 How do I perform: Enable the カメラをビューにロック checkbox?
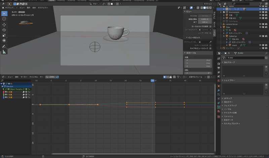tap(210, 48)
